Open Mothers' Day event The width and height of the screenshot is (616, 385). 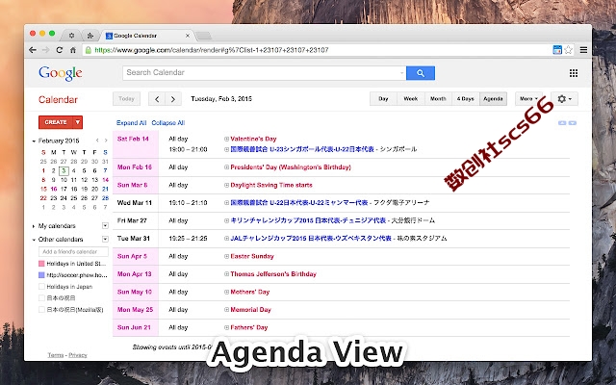(x=250, y=292)
